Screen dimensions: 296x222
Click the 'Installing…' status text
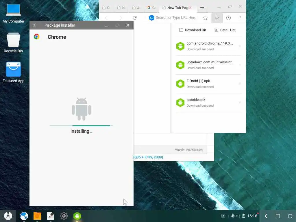coord(81,131)
